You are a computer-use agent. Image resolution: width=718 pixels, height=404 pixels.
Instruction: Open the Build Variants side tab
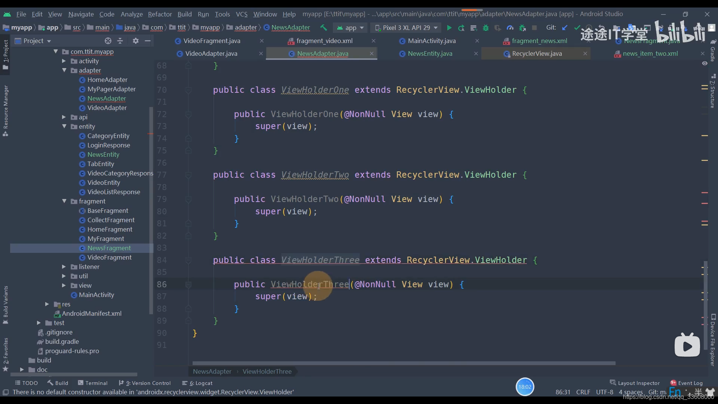coord(6,305)
